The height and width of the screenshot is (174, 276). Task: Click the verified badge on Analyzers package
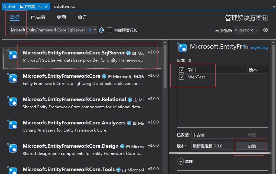point(129,123)
